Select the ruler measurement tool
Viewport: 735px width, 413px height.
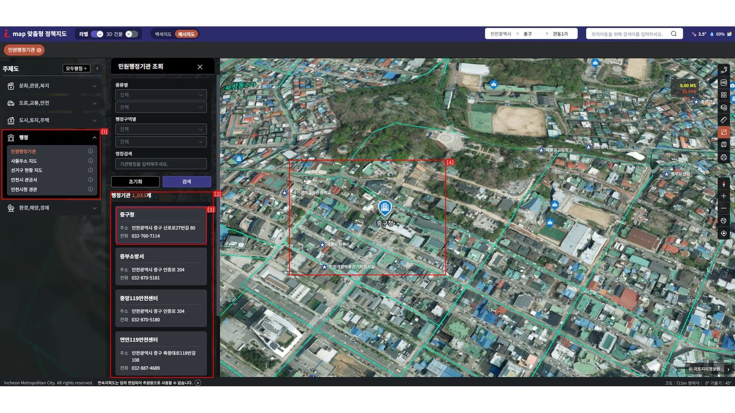pos(724,120)
